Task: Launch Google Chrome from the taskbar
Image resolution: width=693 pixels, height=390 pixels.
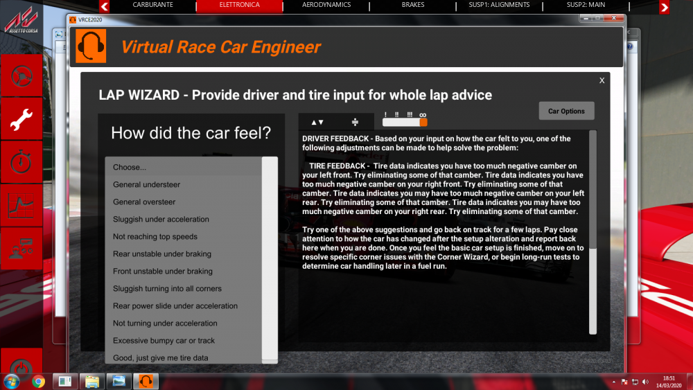Action: [x=38, y=381]
